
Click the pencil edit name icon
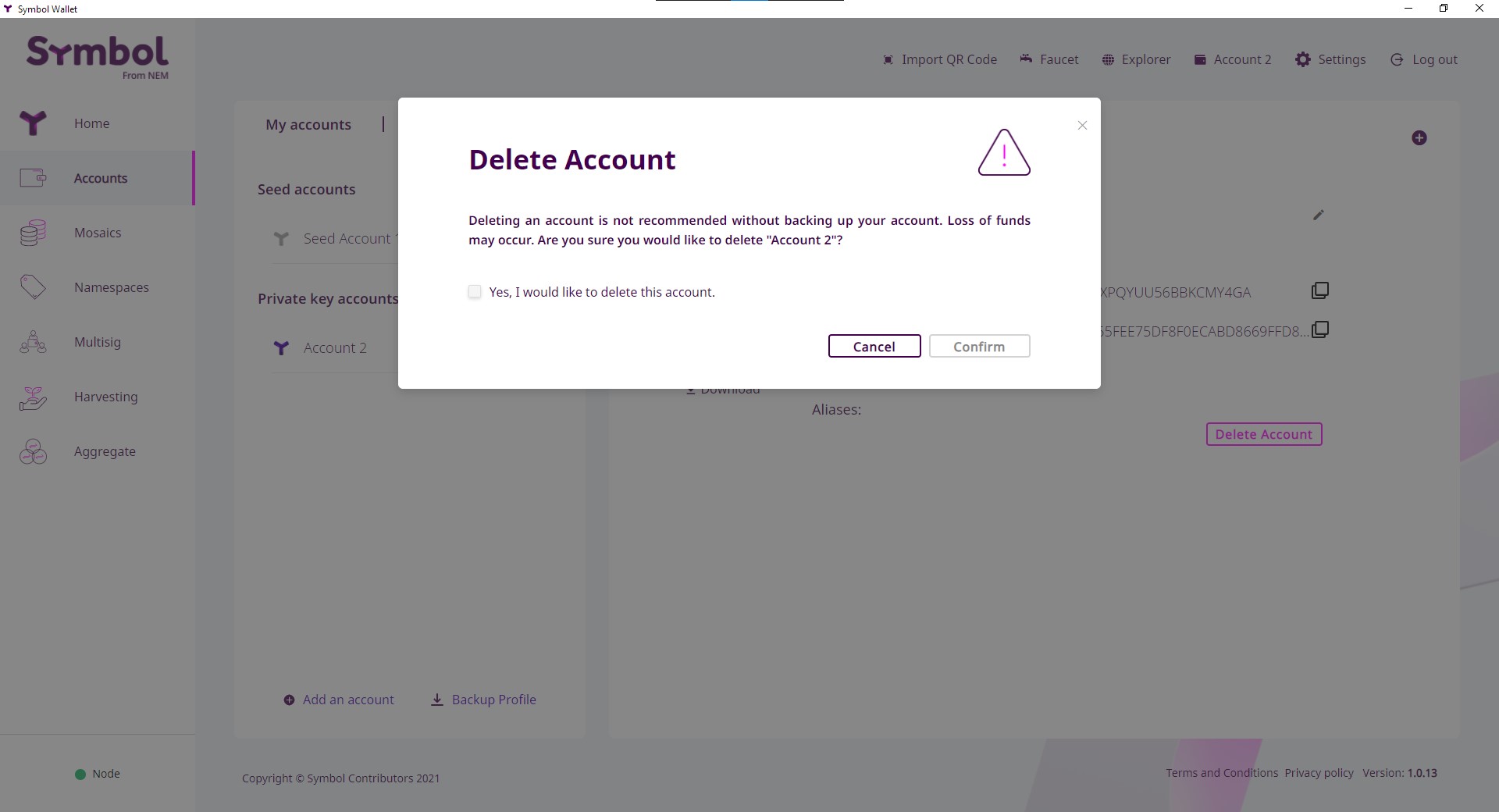click(1318, 215)
